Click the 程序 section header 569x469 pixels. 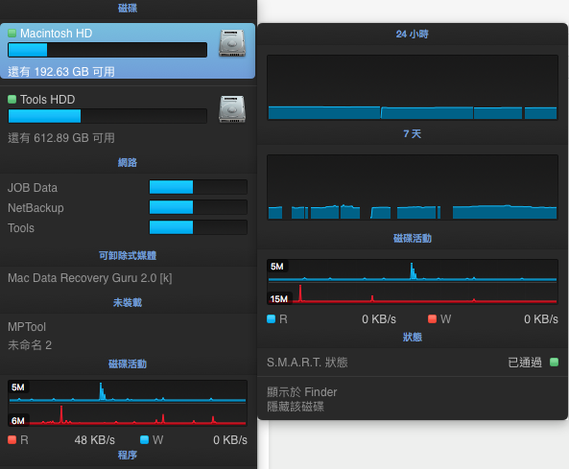coord(128,455)
